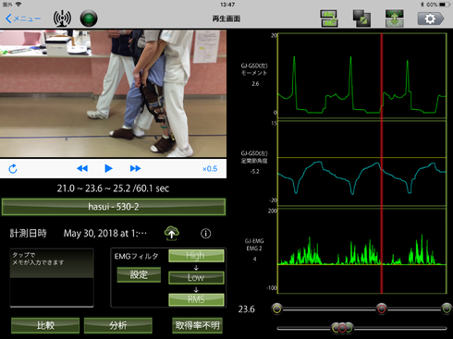
Task: Tap the wireless sensor antenna icon
Action: click(x=62, y=18)
